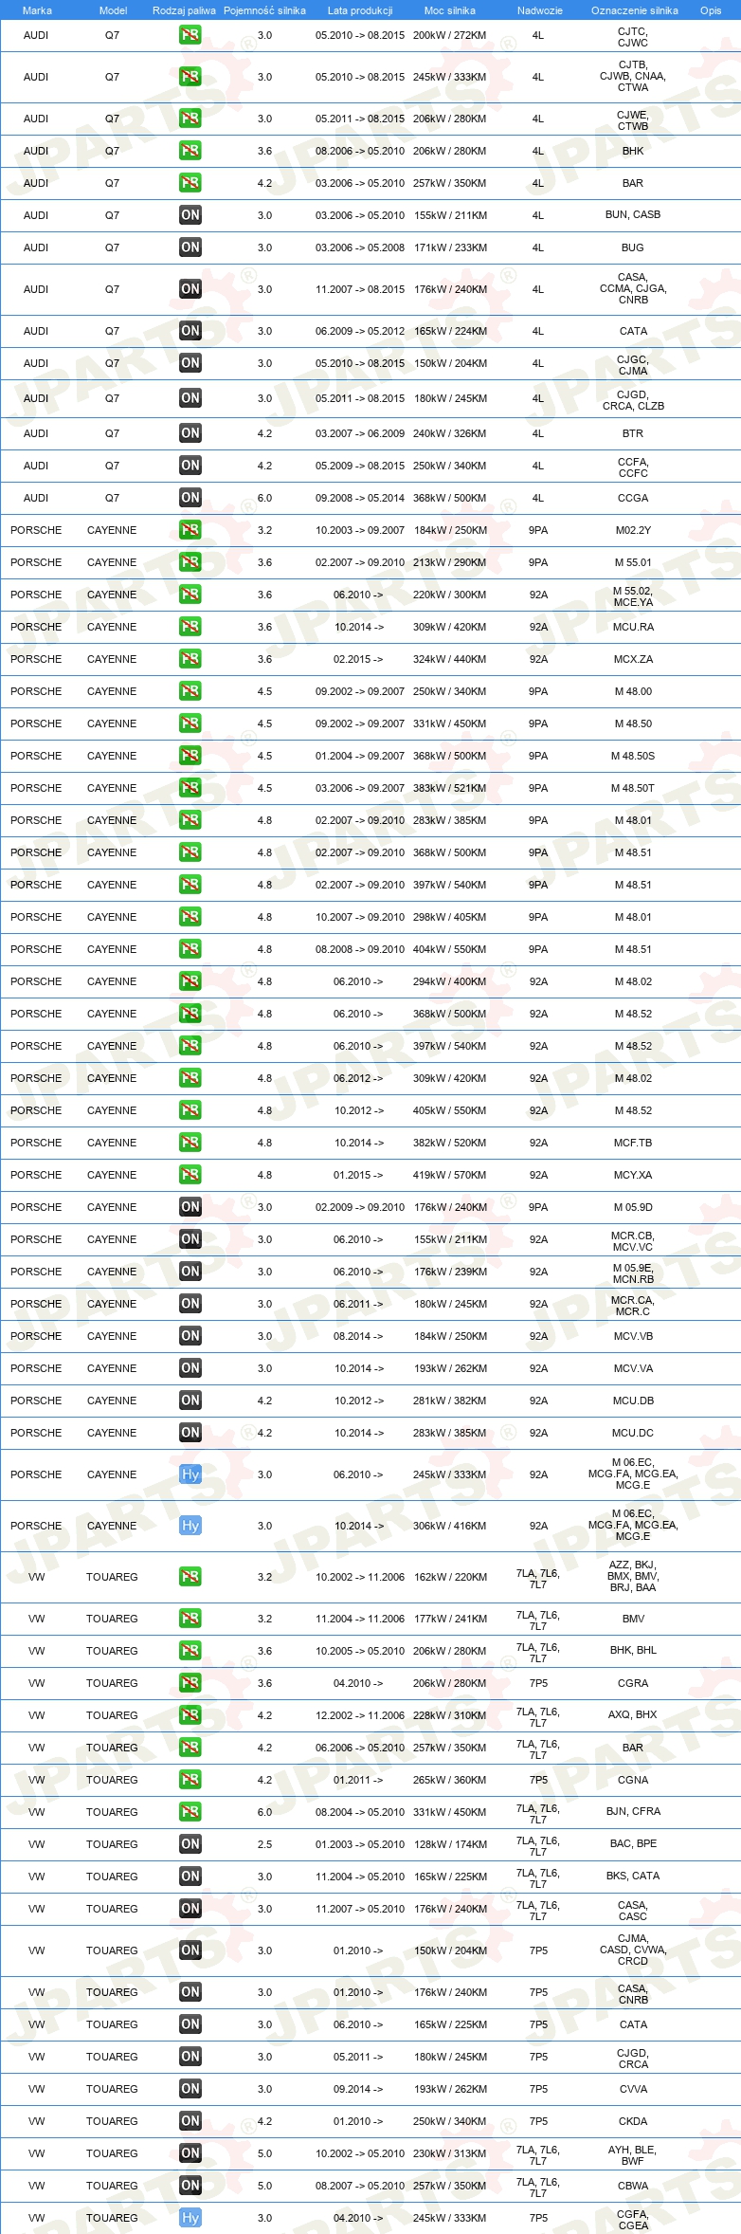
Task: Click the Oznaczenie silnika column header
Action: point(634,10)
